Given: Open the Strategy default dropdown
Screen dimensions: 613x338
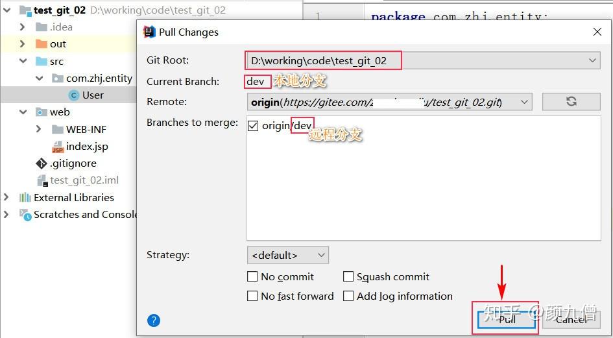Looking at the screenshot, I should [x=288, y=255].
